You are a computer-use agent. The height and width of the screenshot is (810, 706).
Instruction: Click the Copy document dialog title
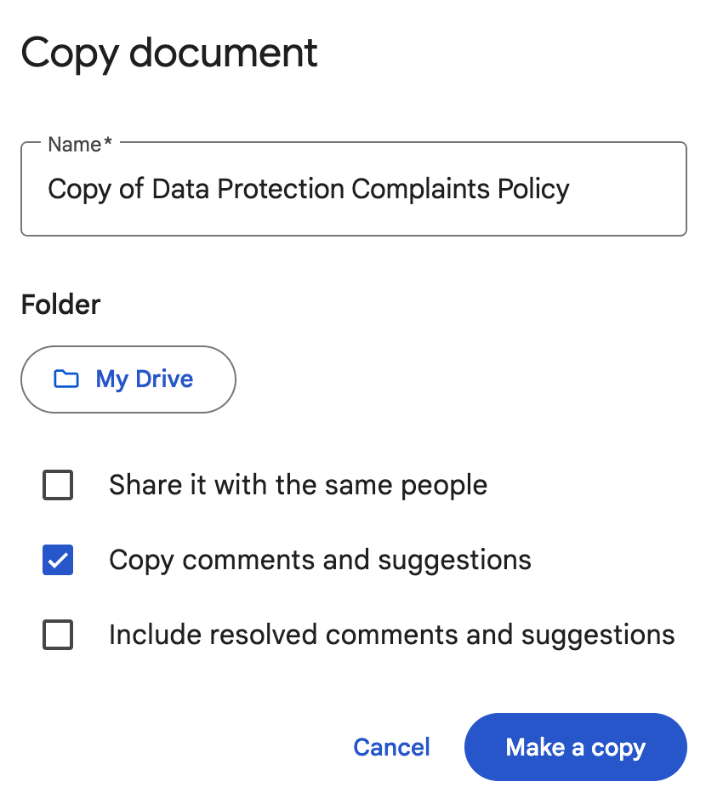(x=169, y=54)
